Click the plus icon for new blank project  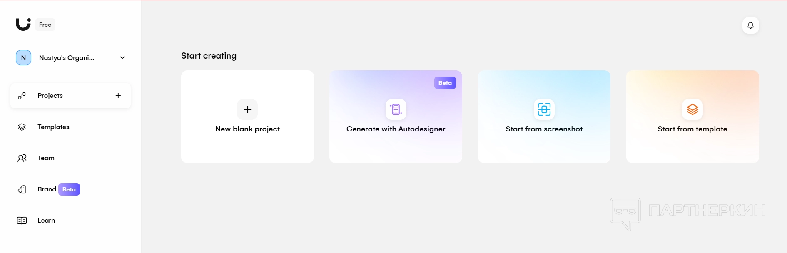(247, 109)
